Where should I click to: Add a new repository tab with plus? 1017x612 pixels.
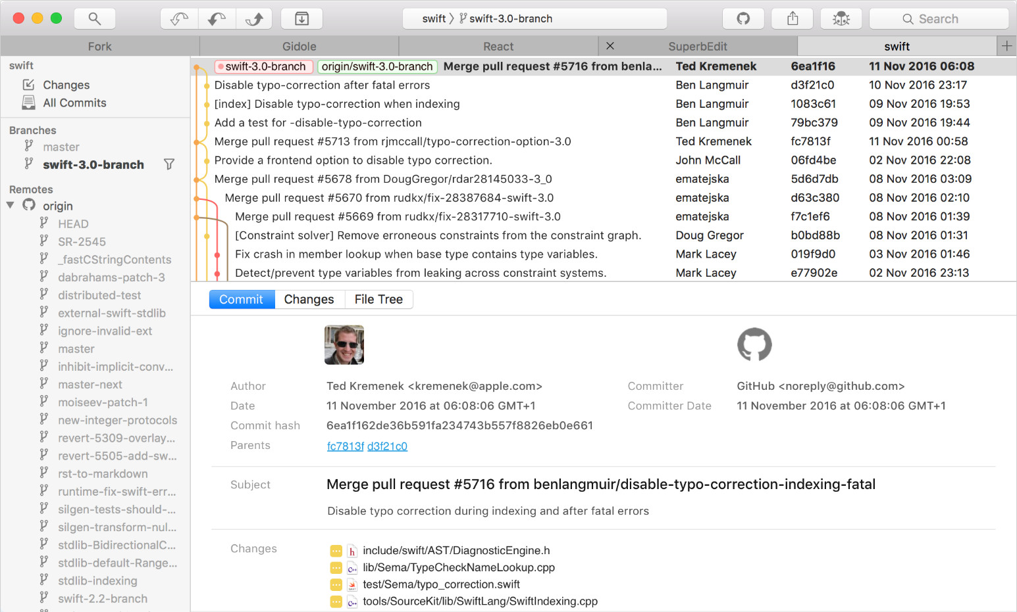pos(1006,46)
